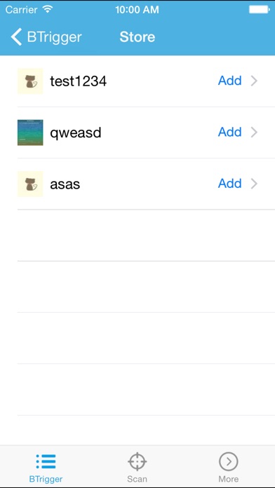Tap the cat icon beside asas
275x488 pixels.
pyautogui.click(x=30, y=184)
